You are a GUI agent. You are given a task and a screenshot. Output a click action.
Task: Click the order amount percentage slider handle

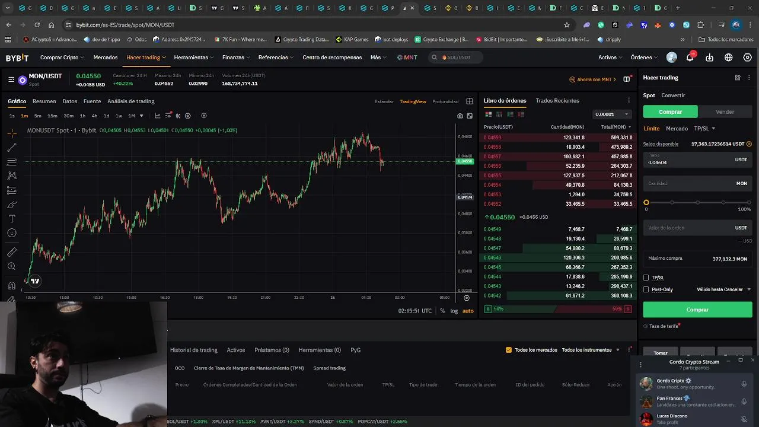[646, 203]
